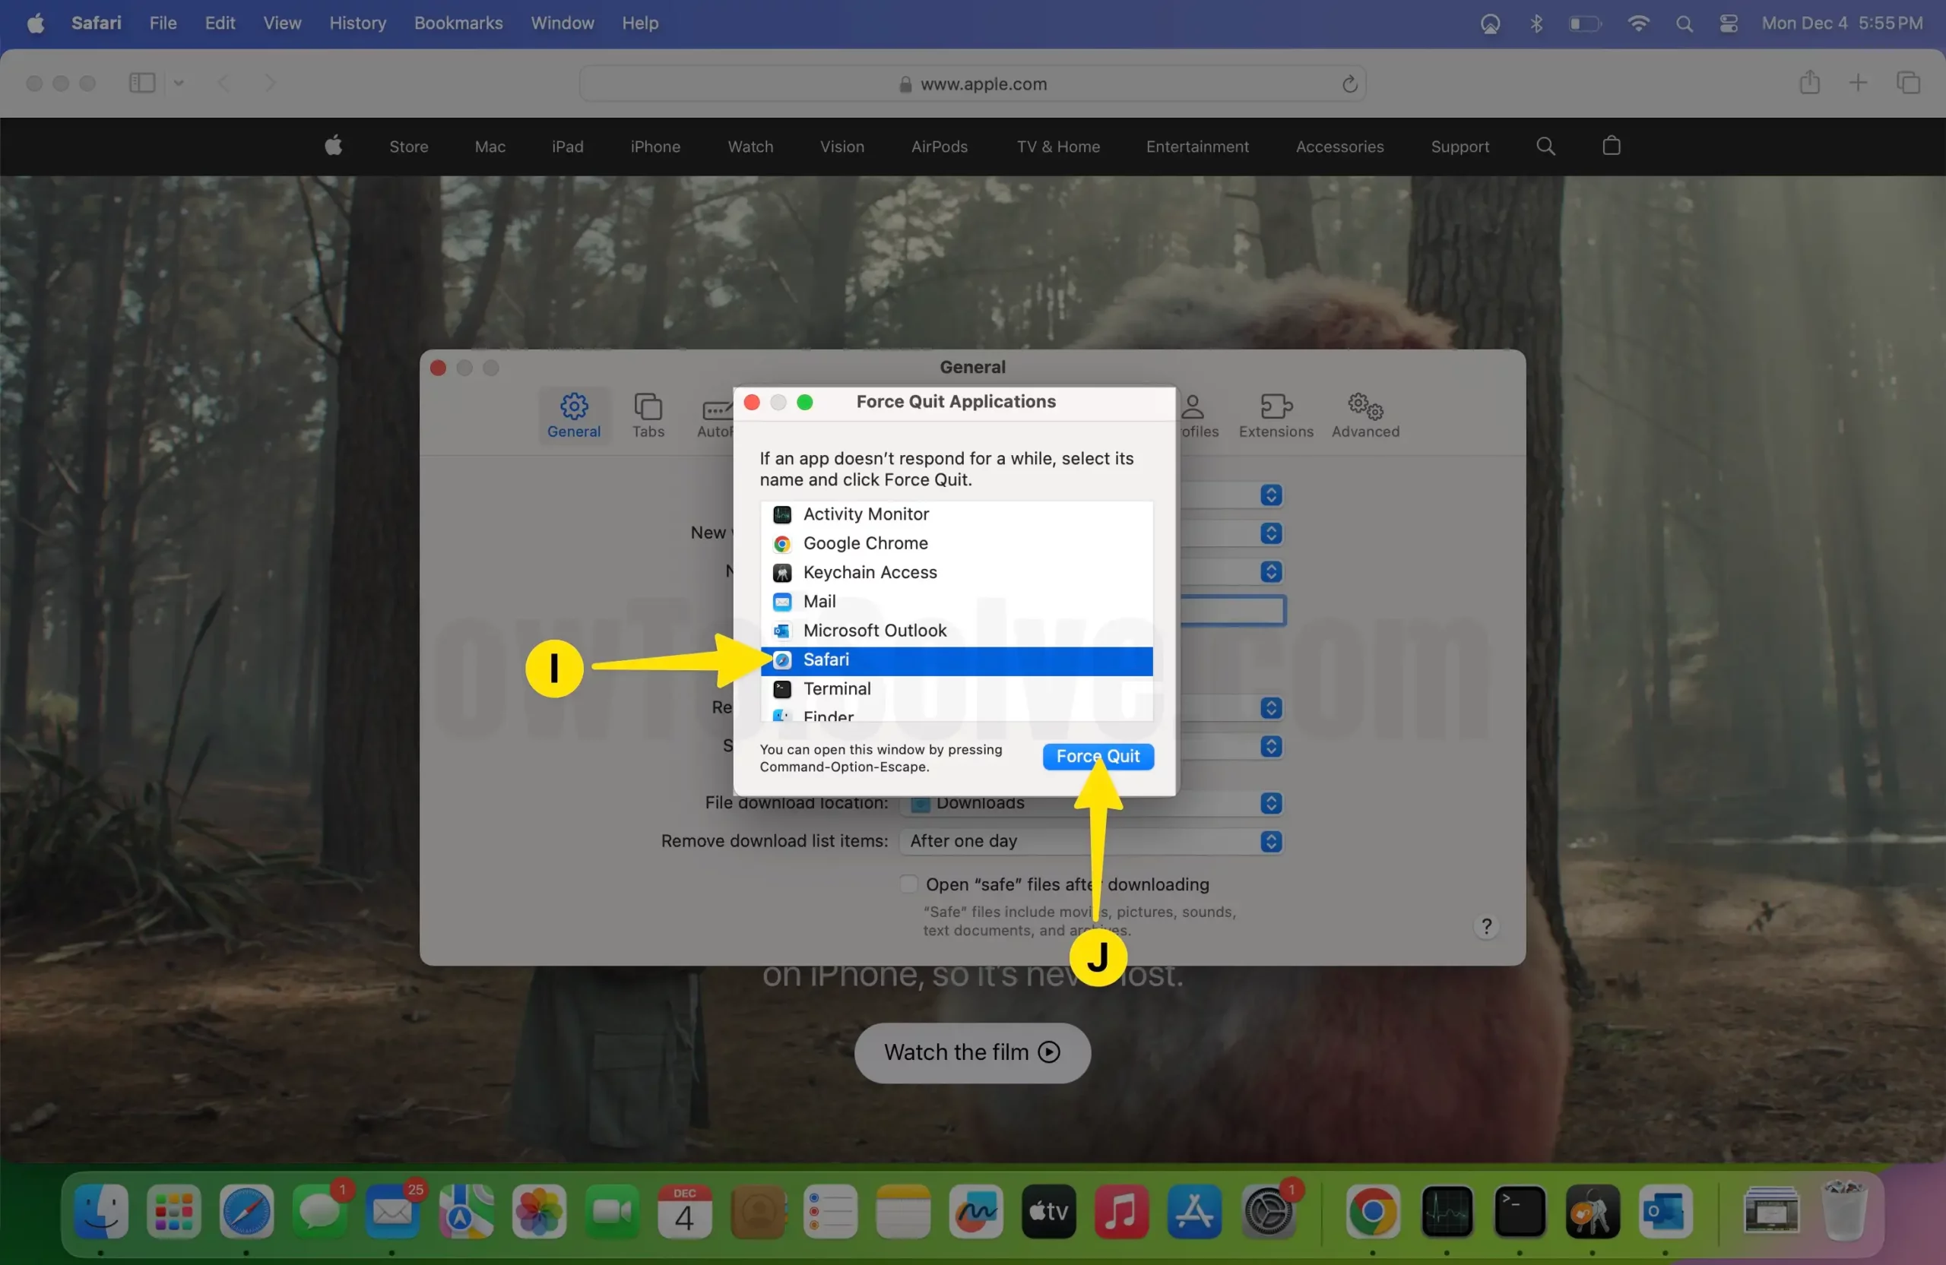
Task: Select Activity Monitor in Force Quit list
Action: pos(956,514)
